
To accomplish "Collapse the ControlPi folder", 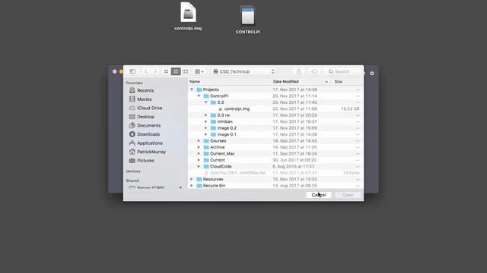I will tap(199, 96).
